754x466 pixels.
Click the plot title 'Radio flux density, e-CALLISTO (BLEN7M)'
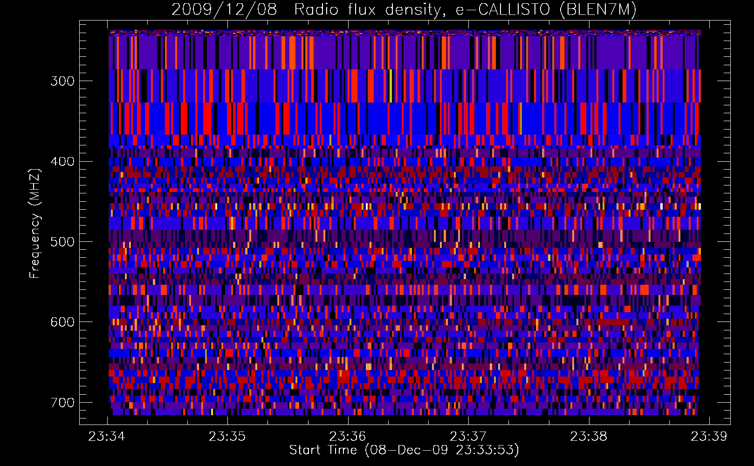[x=465, y=9]
